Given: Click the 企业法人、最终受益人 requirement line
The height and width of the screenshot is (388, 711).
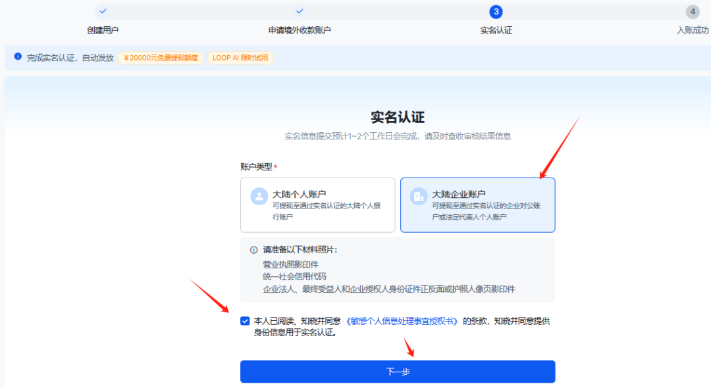Looking at the screenshot, I should click(x=389, y=289).
